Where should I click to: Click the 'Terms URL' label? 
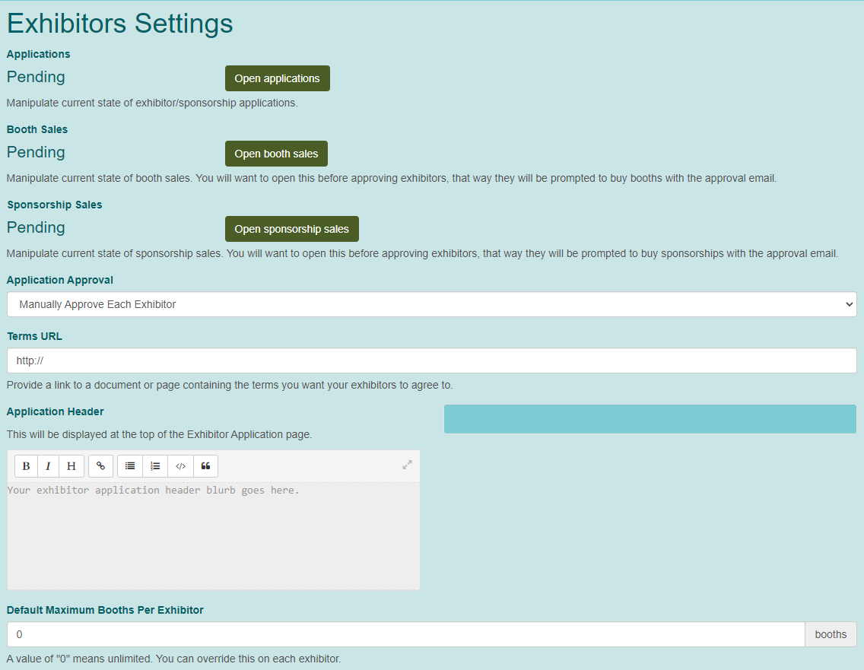pos(34,336)
